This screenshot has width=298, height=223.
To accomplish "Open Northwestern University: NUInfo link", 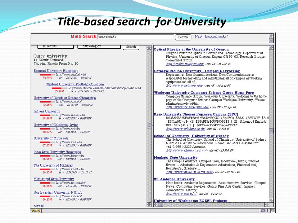I will [58, 192].
